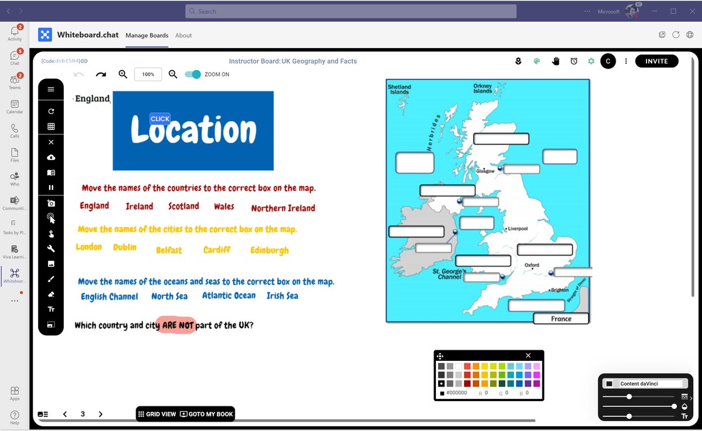Open the text tool (Tt) in the toolbar

pyautogui.click(x=51, y=308)
